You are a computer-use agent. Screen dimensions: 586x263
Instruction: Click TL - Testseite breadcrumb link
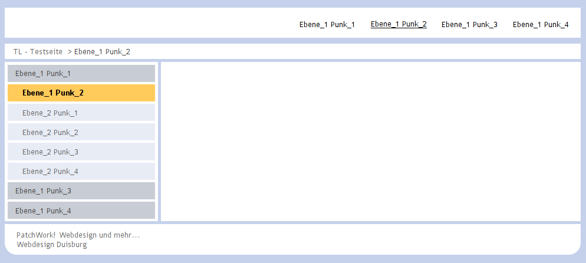pos(38,52)
